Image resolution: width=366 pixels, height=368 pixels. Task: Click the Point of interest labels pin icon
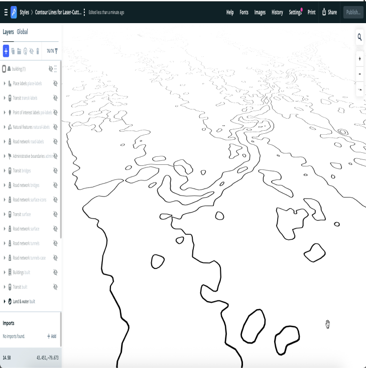click(x=10, y=113)
